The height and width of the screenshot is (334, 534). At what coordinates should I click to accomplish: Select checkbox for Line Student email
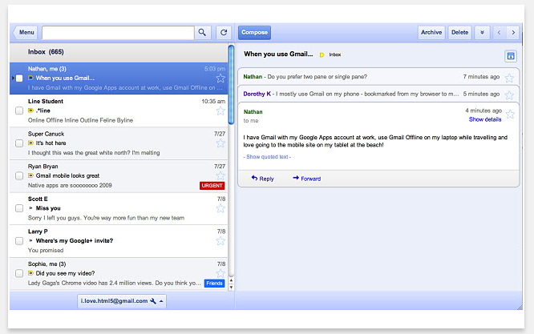pyautogui.click(x=19, y=111)
